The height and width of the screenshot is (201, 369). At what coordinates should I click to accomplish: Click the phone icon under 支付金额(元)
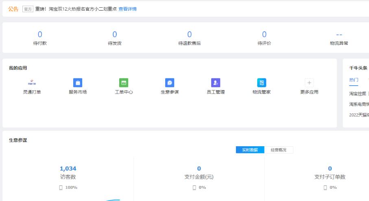coord(194,187)
